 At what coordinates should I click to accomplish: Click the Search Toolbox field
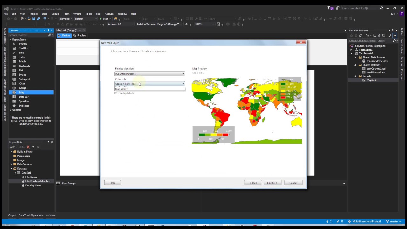point(31,35)
